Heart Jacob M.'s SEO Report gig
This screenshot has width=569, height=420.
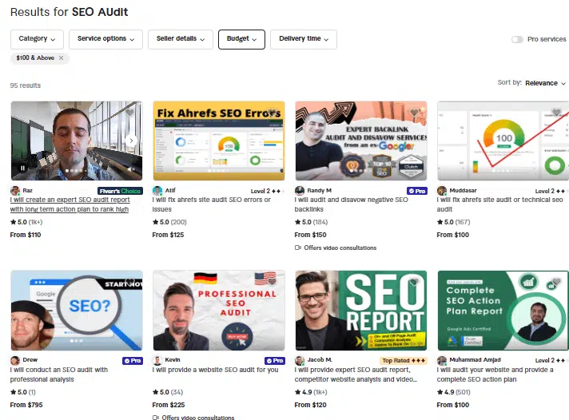[x=414, y=282]
